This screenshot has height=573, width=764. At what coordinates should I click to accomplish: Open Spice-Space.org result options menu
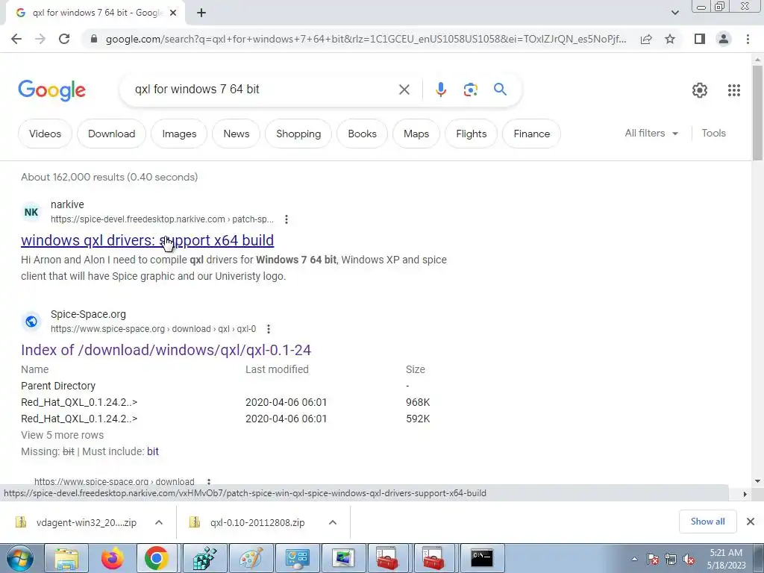point(269,329)
